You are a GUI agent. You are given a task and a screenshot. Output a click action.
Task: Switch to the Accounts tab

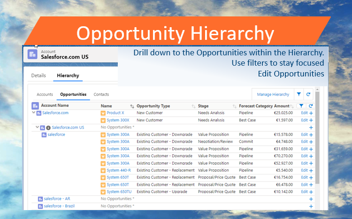click(x=45, y=94)
